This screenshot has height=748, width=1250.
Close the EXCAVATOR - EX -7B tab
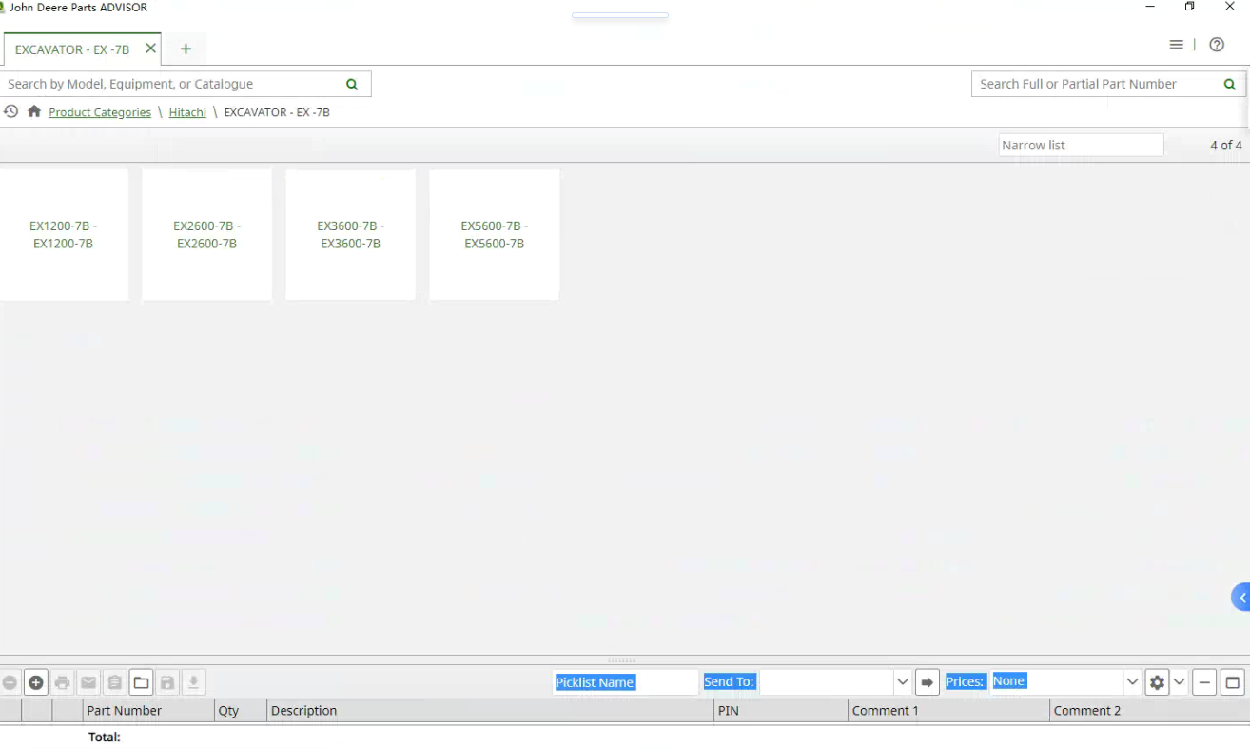[x=150, y=49]
